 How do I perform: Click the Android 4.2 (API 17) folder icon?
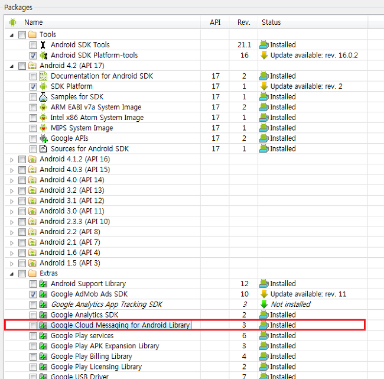click(x=32, y=66)
